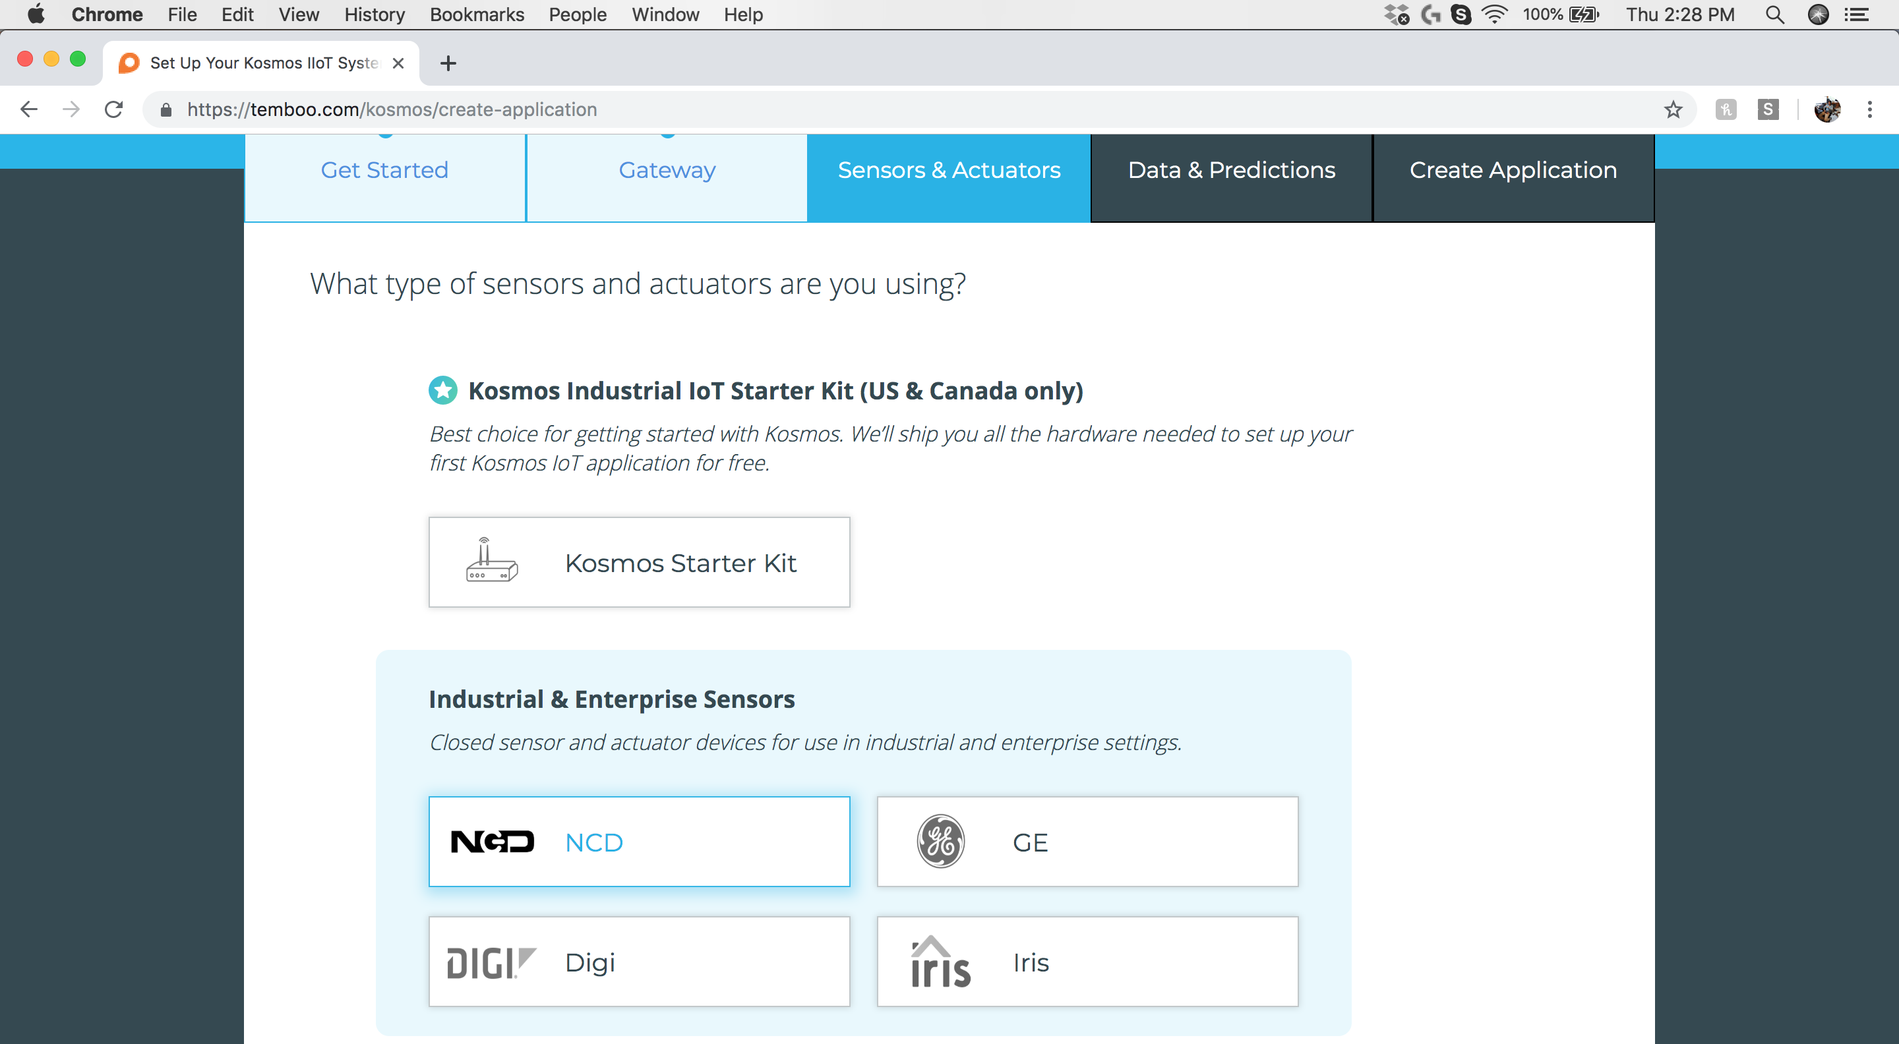Screen dimensions: 1899x1044
Task: Click the site lock icon in address bar
Action: 166,110
